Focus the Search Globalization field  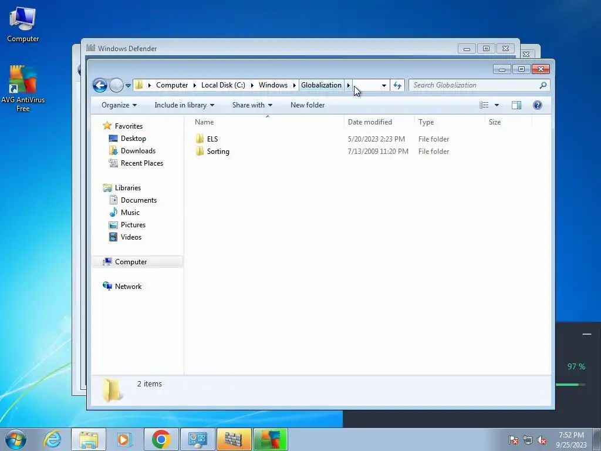475,85
